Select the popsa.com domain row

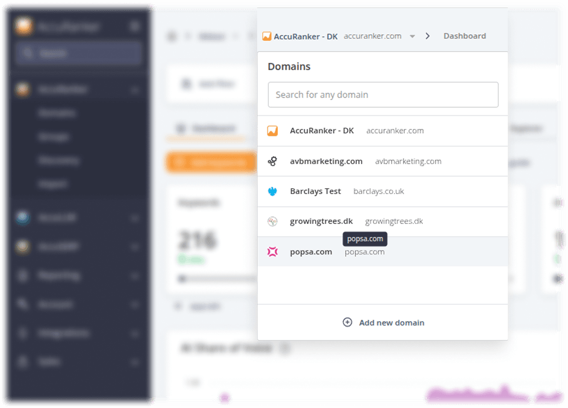click(382, 252)
